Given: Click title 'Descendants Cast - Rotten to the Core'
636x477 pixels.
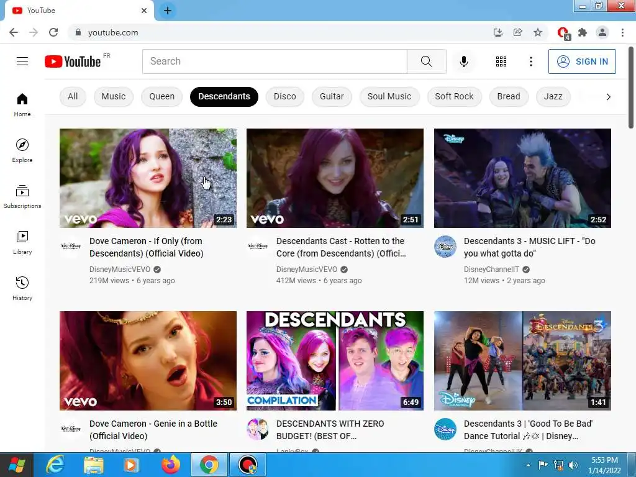Looking at the screenshot, I should click(x=341, y=247).
